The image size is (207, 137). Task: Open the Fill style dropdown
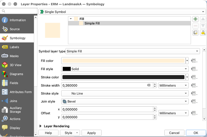click(125, 69)
